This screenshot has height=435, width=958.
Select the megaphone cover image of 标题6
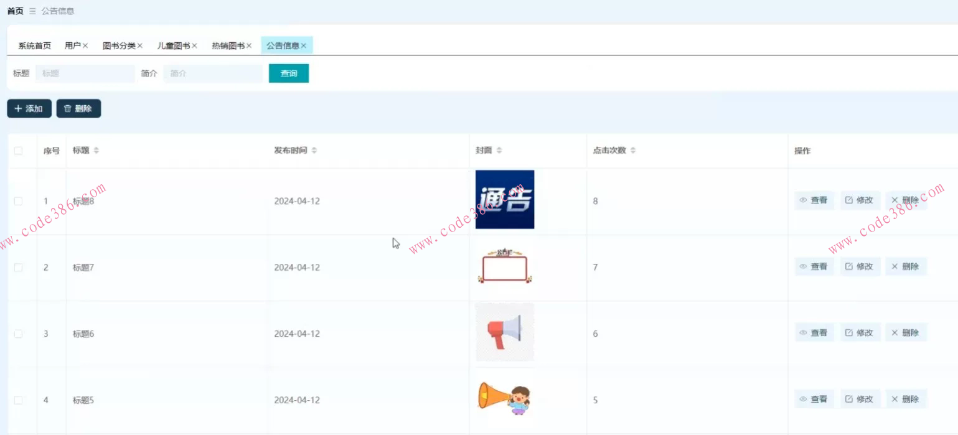coord(505,332)
